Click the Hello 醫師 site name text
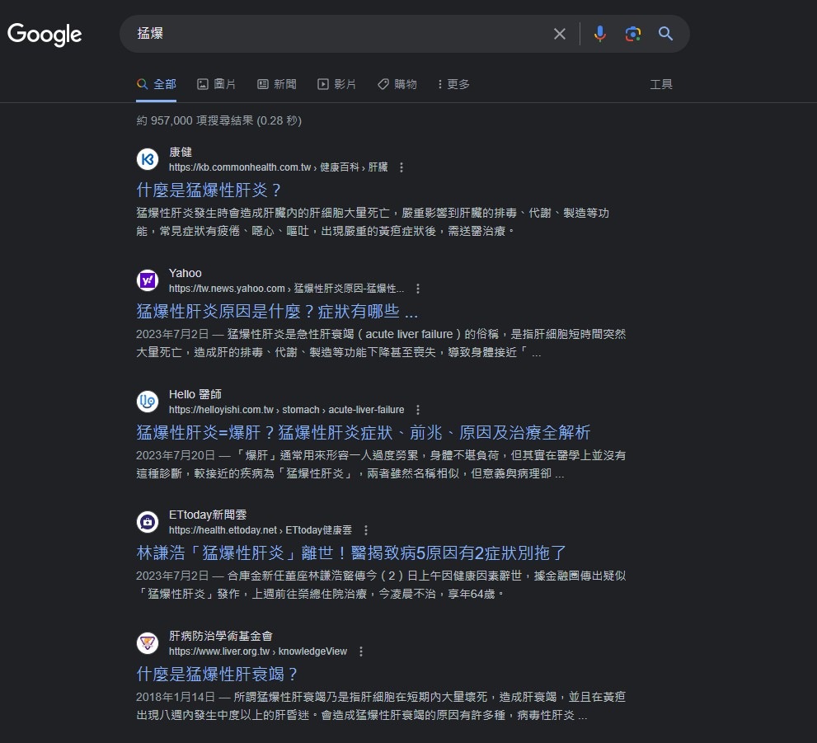 click(x=195, y=394)
